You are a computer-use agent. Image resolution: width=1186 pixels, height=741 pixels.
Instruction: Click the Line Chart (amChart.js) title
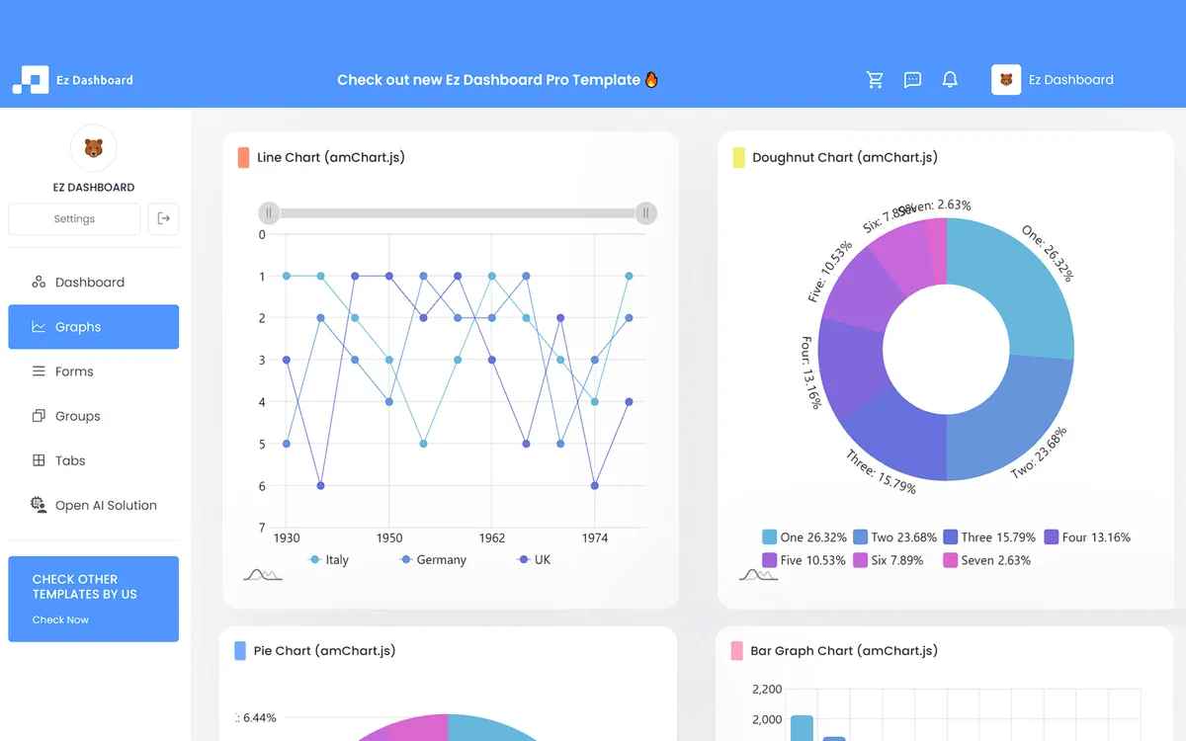(331, 157)
